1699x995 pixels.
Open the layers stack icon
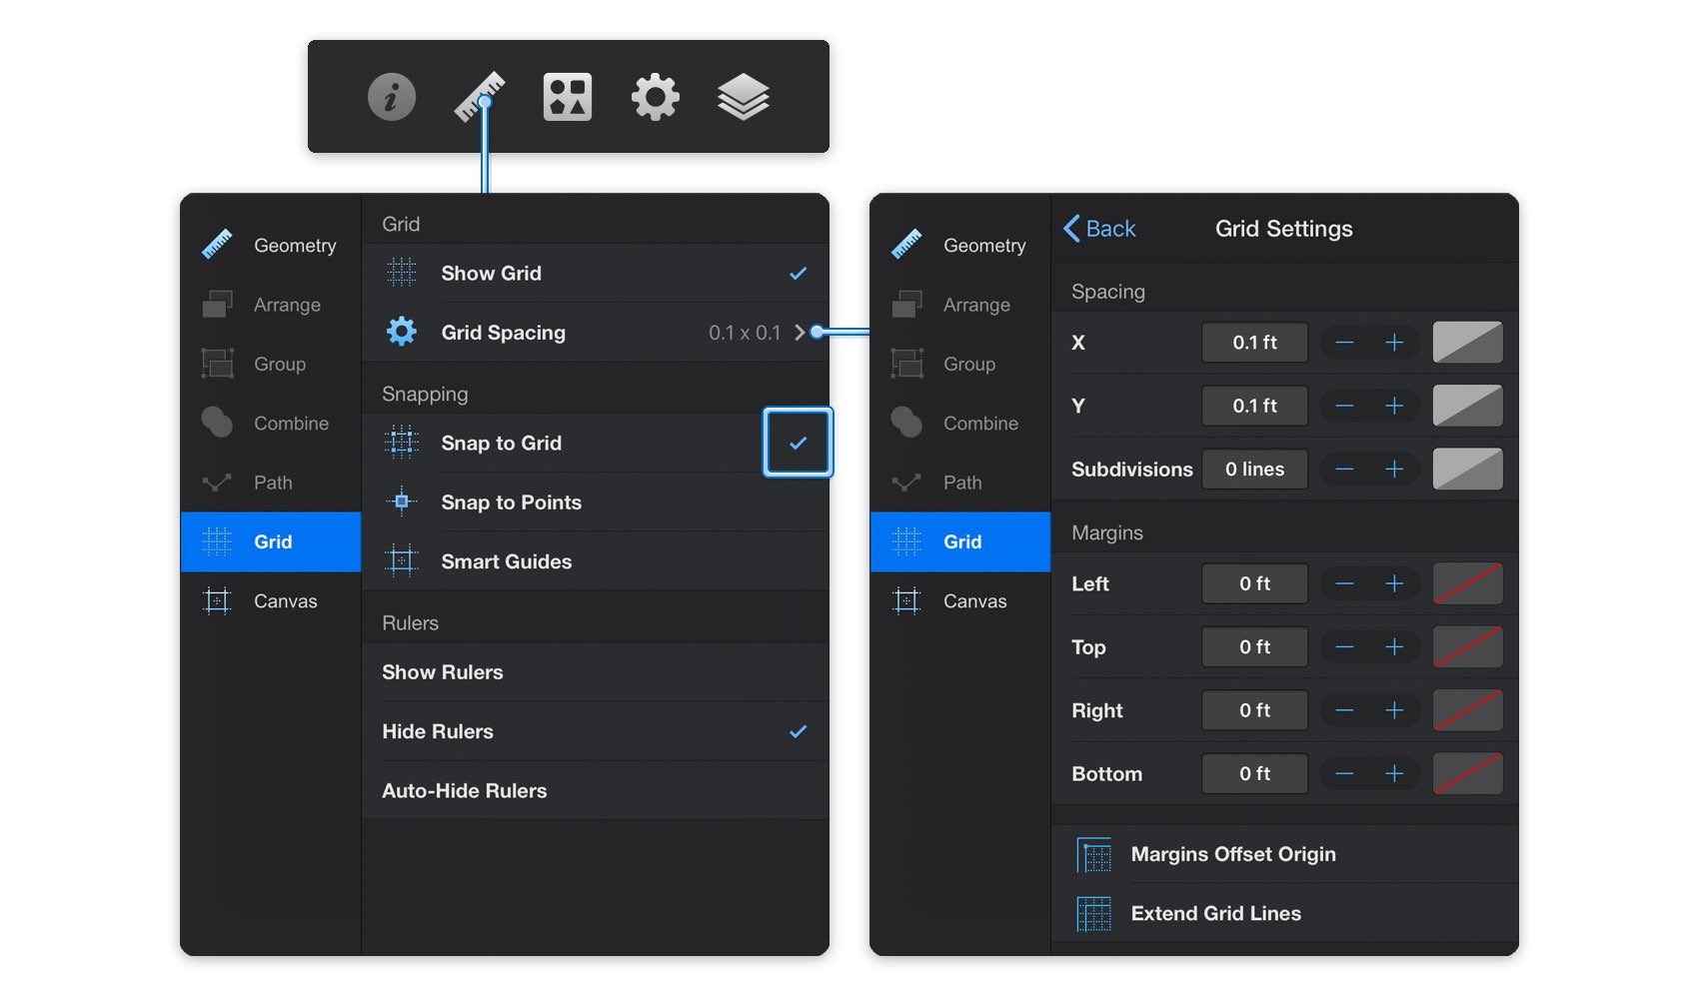pos(744,97)
